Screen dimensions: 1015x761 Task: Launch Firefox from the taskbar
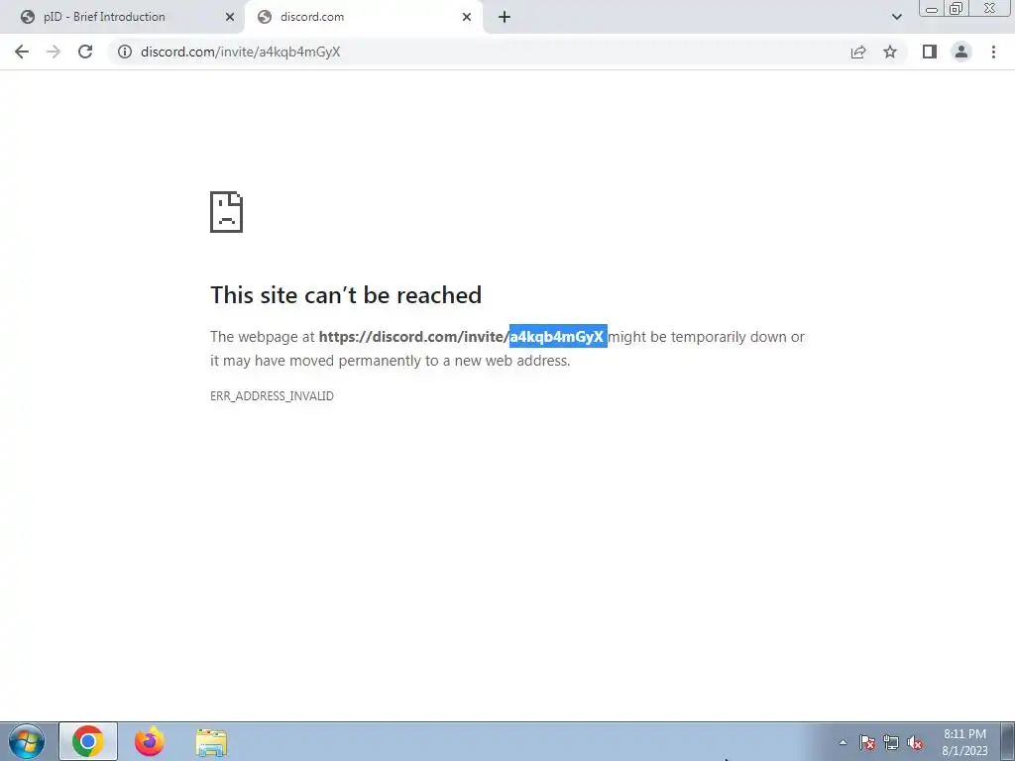[150, 741]
